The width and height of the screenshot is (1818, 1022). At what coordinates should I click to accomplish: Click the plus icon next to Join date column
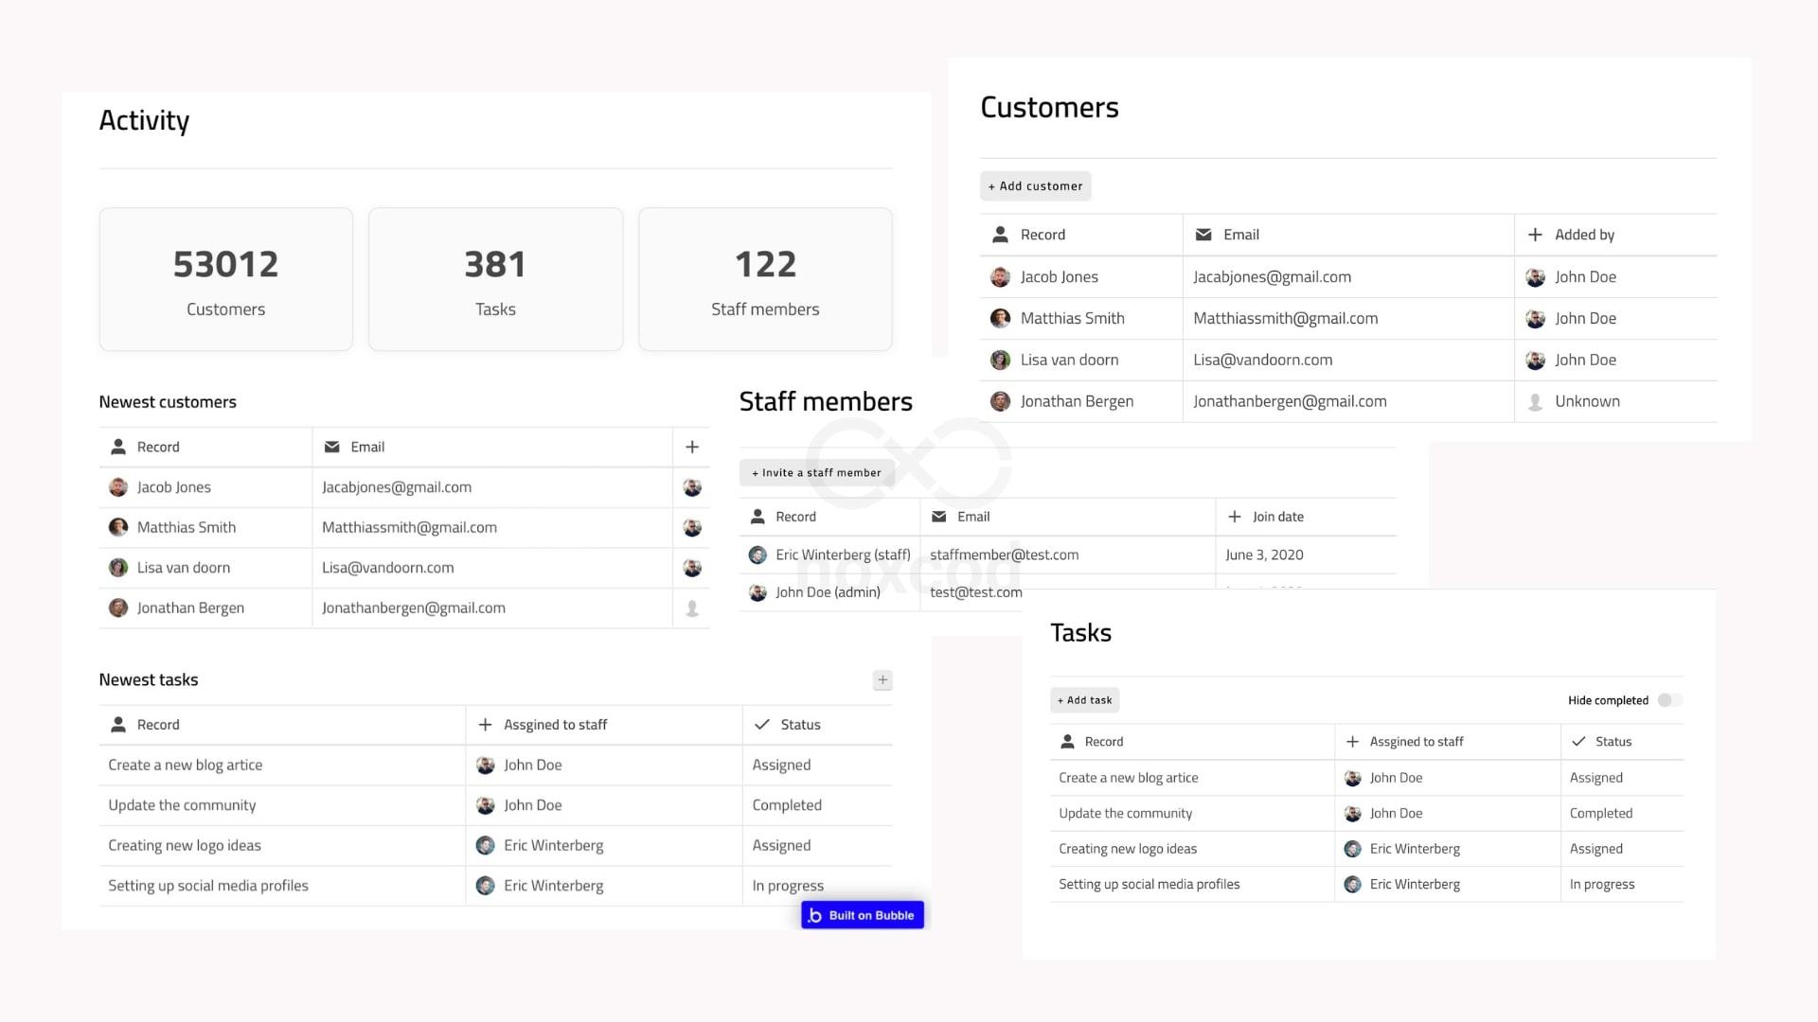pos(1235,517)
